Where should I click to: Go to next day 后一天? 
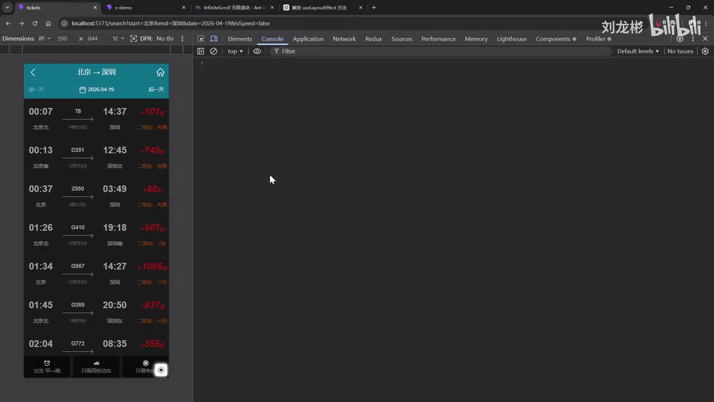156,89
